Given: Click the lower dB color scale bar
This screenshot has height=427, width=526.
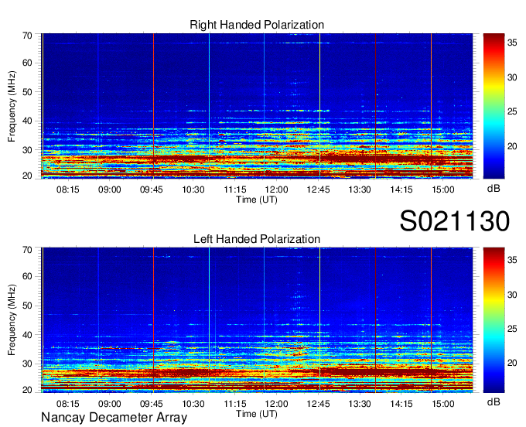Looking at the screenshot, I should tap(494, 320).
